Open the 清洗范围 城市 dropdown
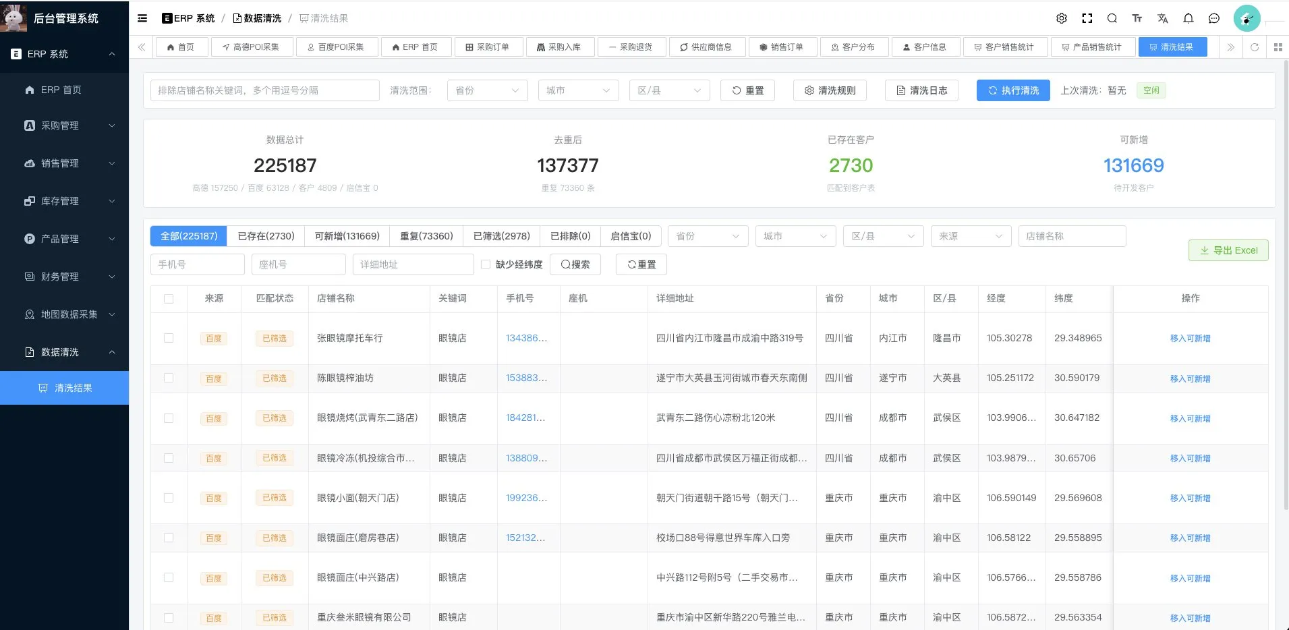Image resolution: width=1289 pixels, height=630 pixels. [x=578, y=90]
